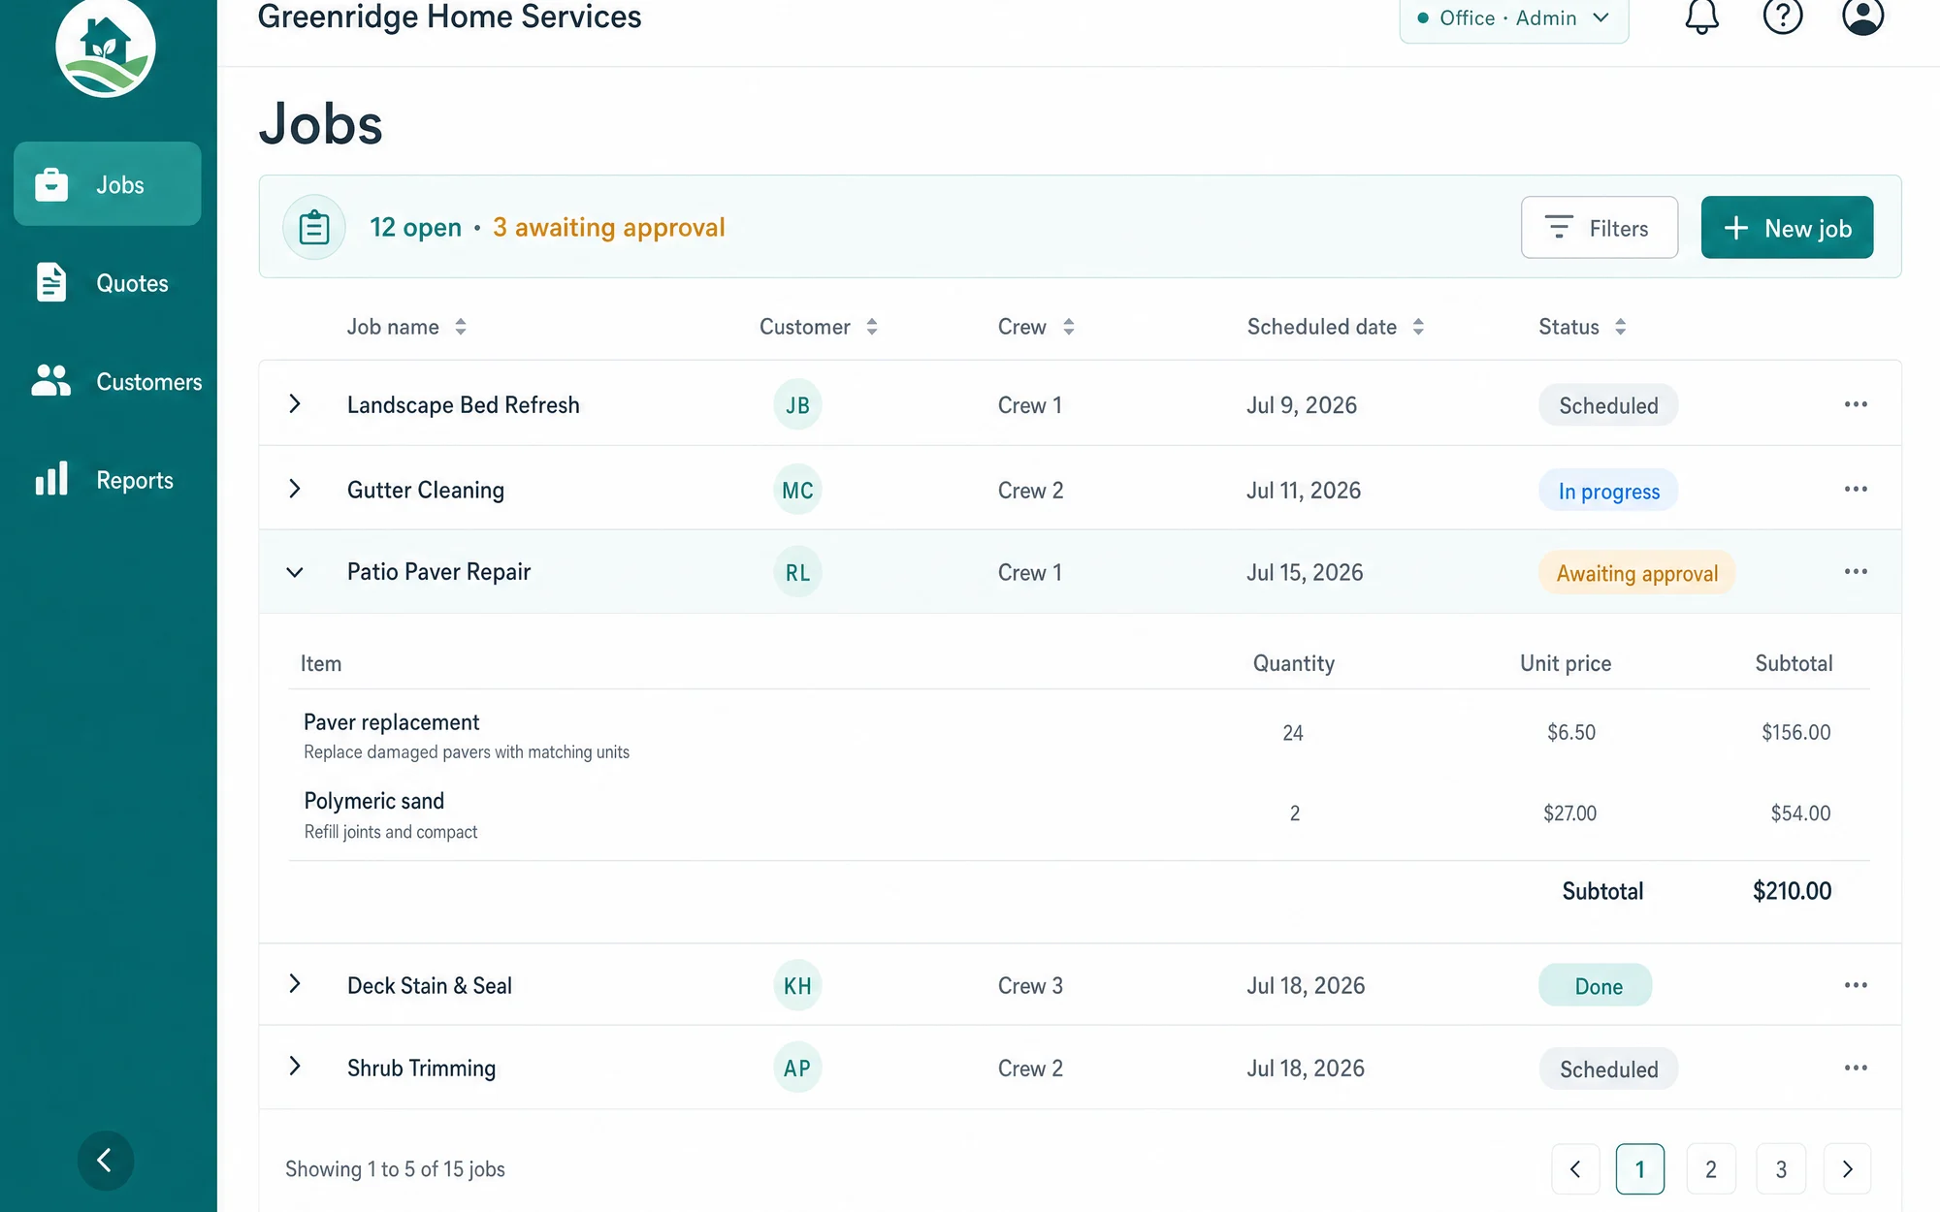Click the $54.00 subtotal value
The width and height of the screenshot is (1940, 1212).
tap(1800, 813)
